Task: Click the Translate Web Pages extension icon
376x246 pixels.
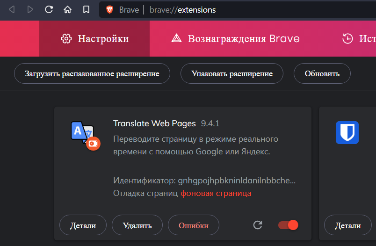Action: click(82, 135)
